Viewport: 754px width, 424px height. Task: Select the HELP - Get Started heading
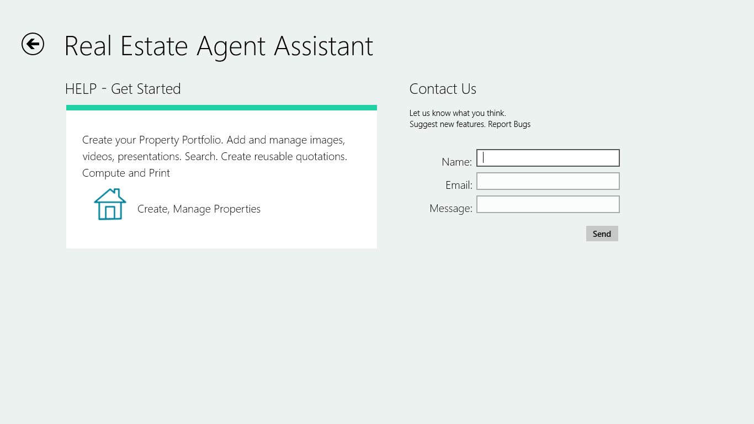pyautogui.click(x=123, y=89)
